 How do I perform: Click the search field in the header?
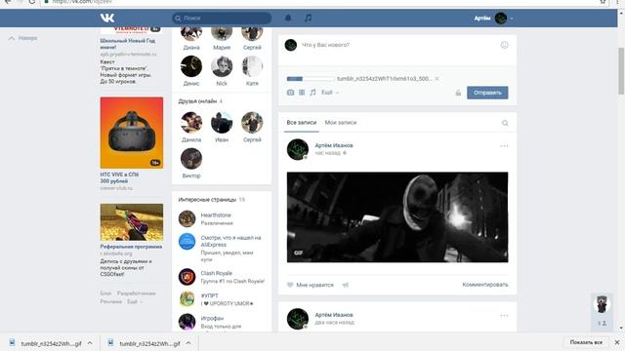[x=222, y=18]
